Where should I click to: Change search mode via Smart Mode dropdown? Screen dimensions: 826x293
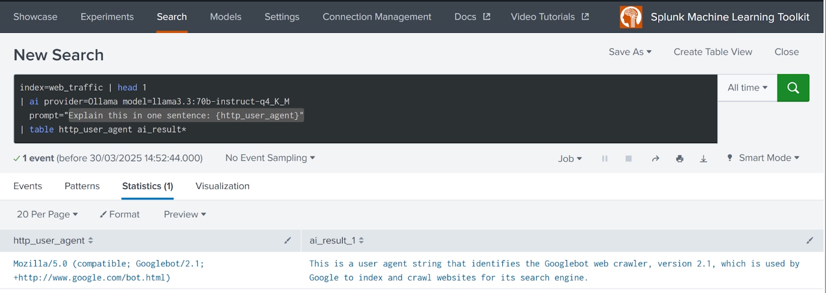pyautogui.click(x=763, y=158)
